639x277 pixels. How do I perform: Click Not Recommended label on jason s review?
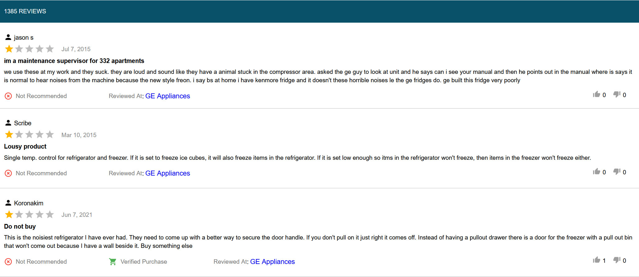pyautogui.click(x=41, y=96)
